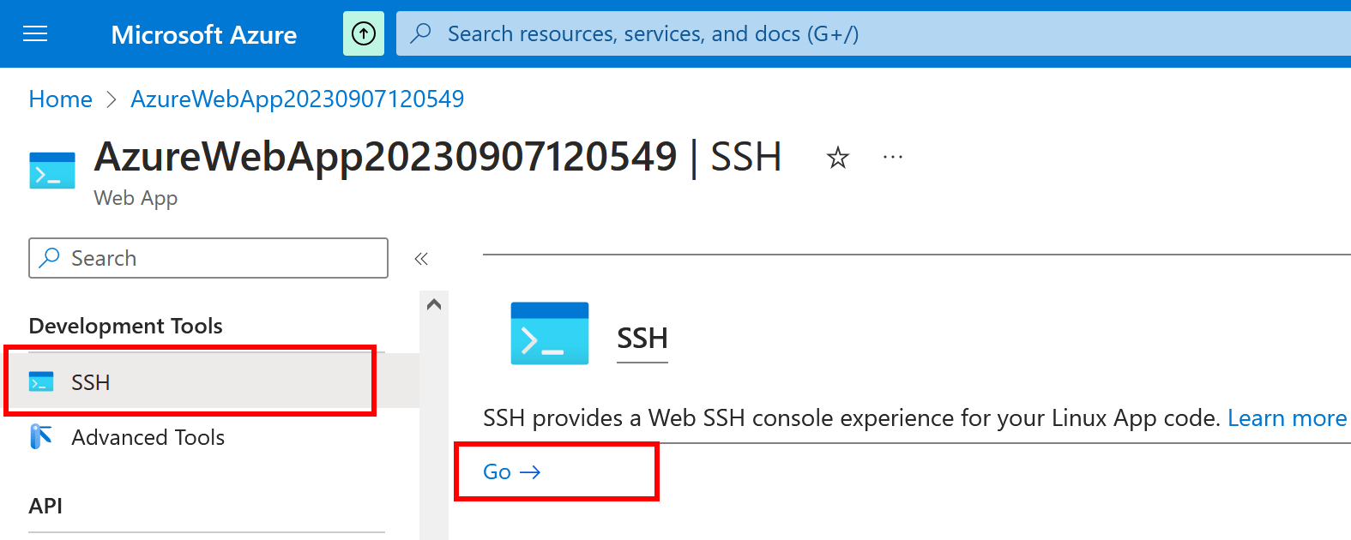Go to the Home breadcrumb
Image resolution: width=1351 pixels, height=540 pixels.
click(60, 99)
